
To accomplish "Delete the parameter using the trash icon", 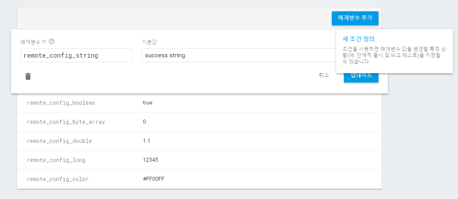I will click(x=28, y=76).
